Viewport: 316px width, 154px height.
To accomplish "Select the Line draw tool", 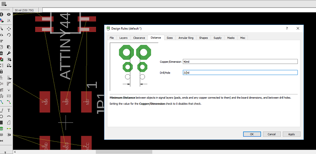I will coord(2,110).
